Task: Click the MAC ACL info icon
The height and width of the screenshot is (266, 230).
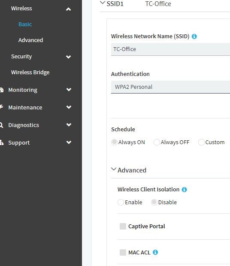Action: [x=155, y=252]
